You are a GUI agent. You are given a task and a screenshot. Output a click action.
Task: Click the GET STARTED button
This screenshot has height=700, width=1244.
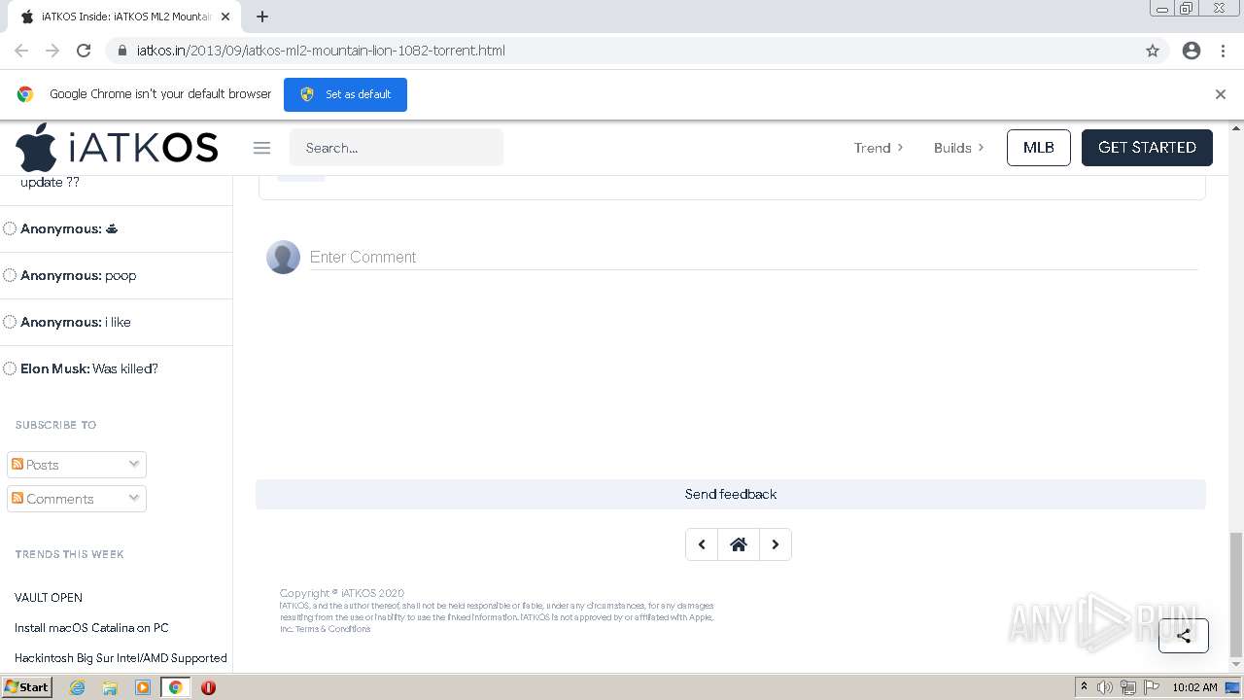(x=1147, y=148)
